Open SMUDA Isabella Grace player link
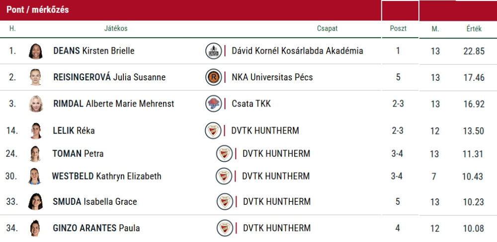 coord(94,202)
